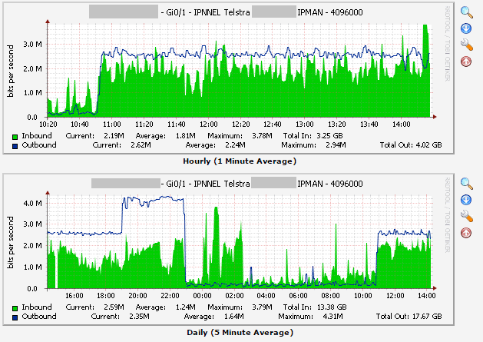Screen dimensions: 483x342
Task: Open graph debug wrench for Daily graph
Action: [x=467, y=216]
